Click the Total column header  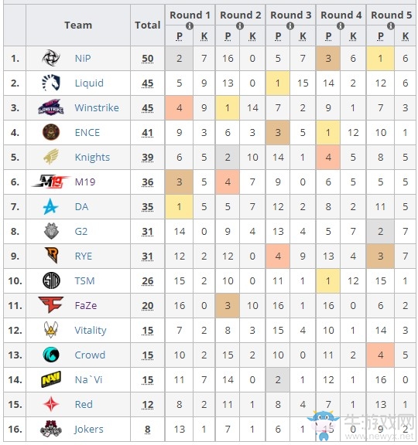(x=148, y=25)
